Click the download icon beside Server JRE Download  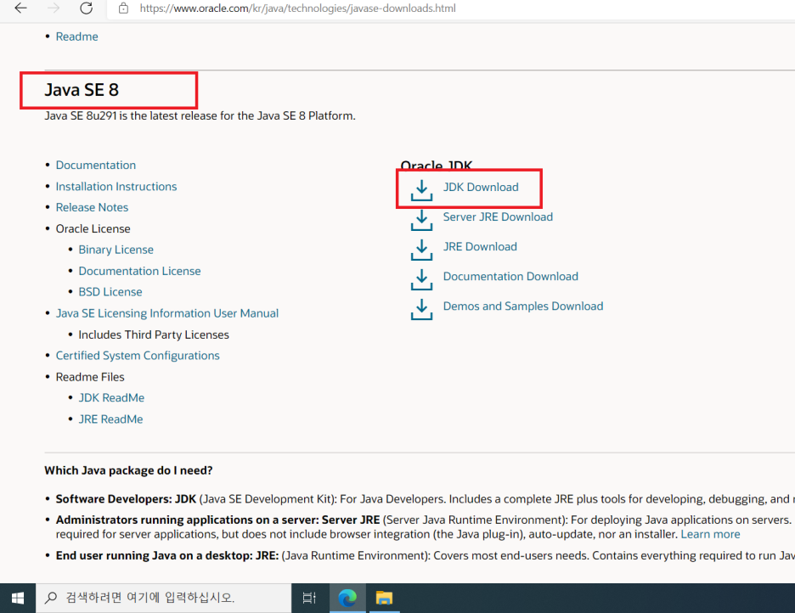click(421, 220)
